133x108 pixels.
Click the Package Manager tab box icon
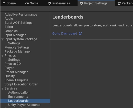[x=119, y=3]
